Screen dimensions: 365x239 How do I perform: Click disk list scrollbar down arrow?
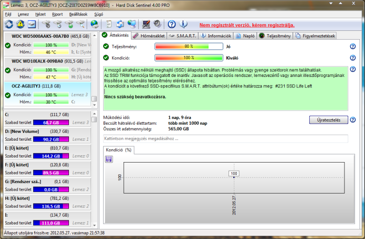[94, 105]
